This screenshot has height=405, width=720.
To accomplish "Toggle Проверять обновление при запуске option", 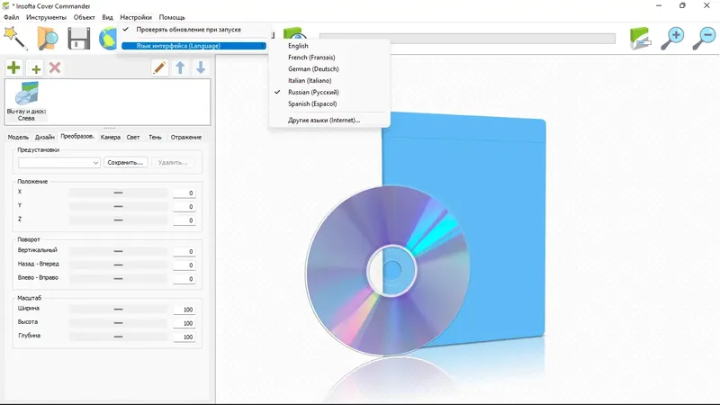I will pyautogui.click(x=188, y=30).
